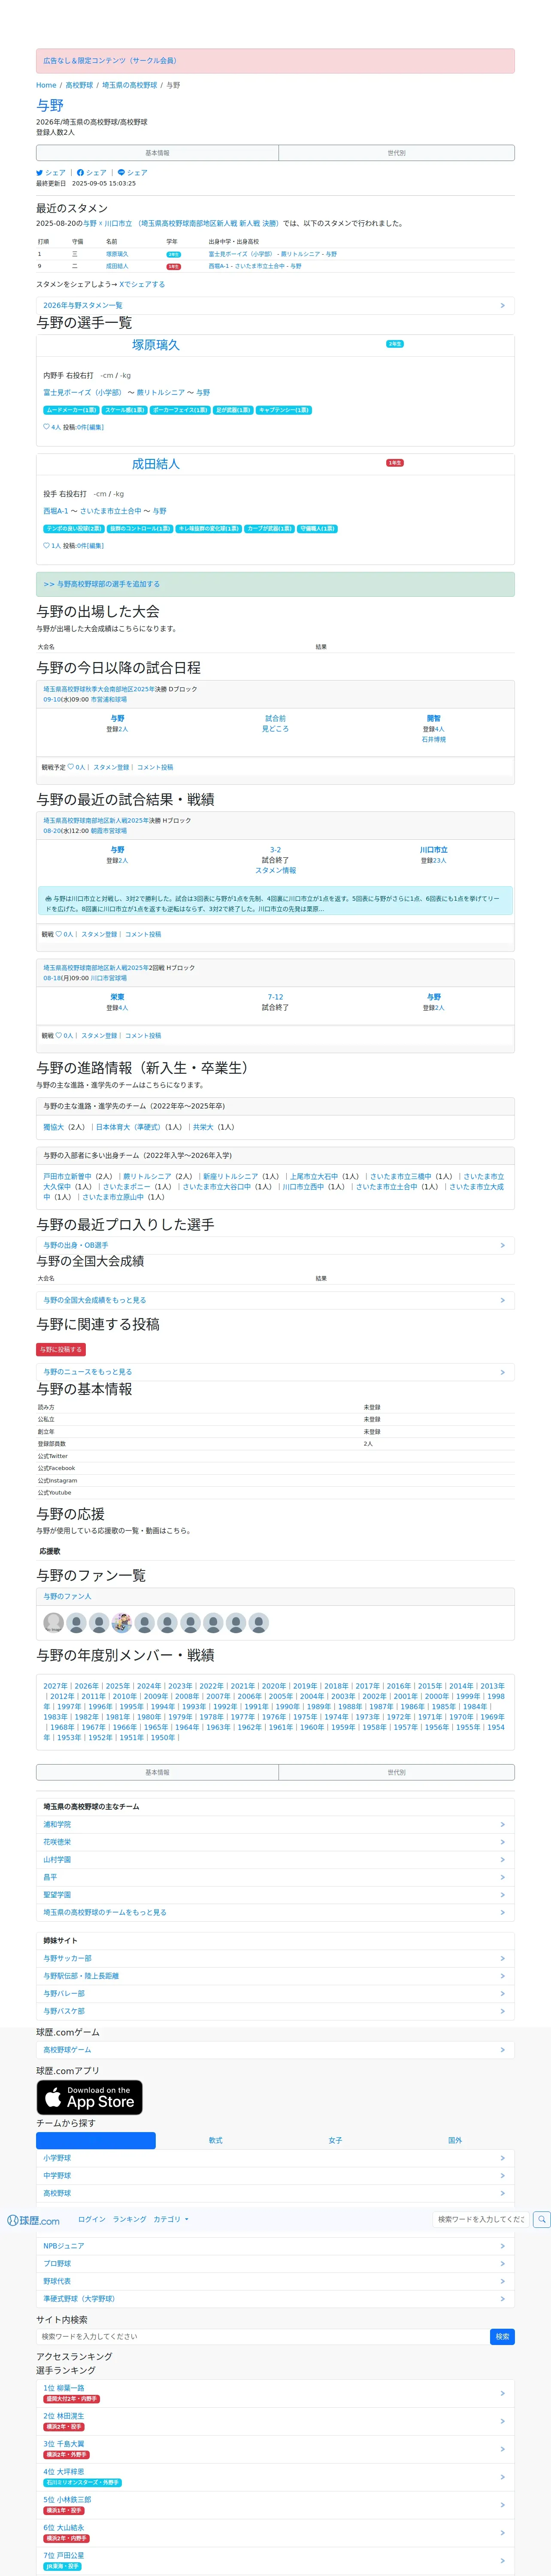Open the 山村学園 team row
The width and height of the screenshot is (551, 2576).
[275, 1860]
